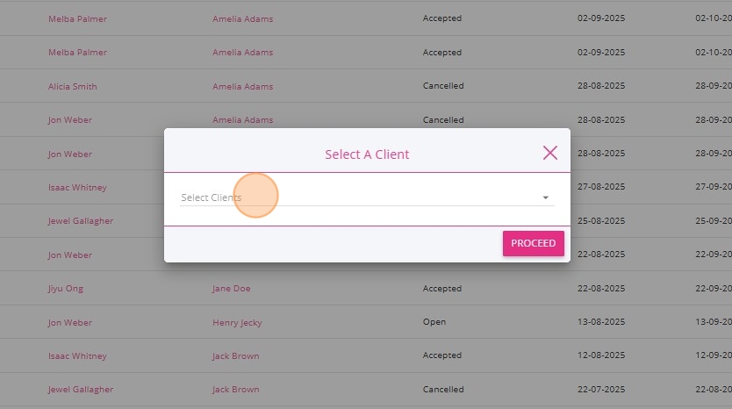Click the topmost Amelia Adams link
This screenshot has height=409, width=732.
(242, 18)
